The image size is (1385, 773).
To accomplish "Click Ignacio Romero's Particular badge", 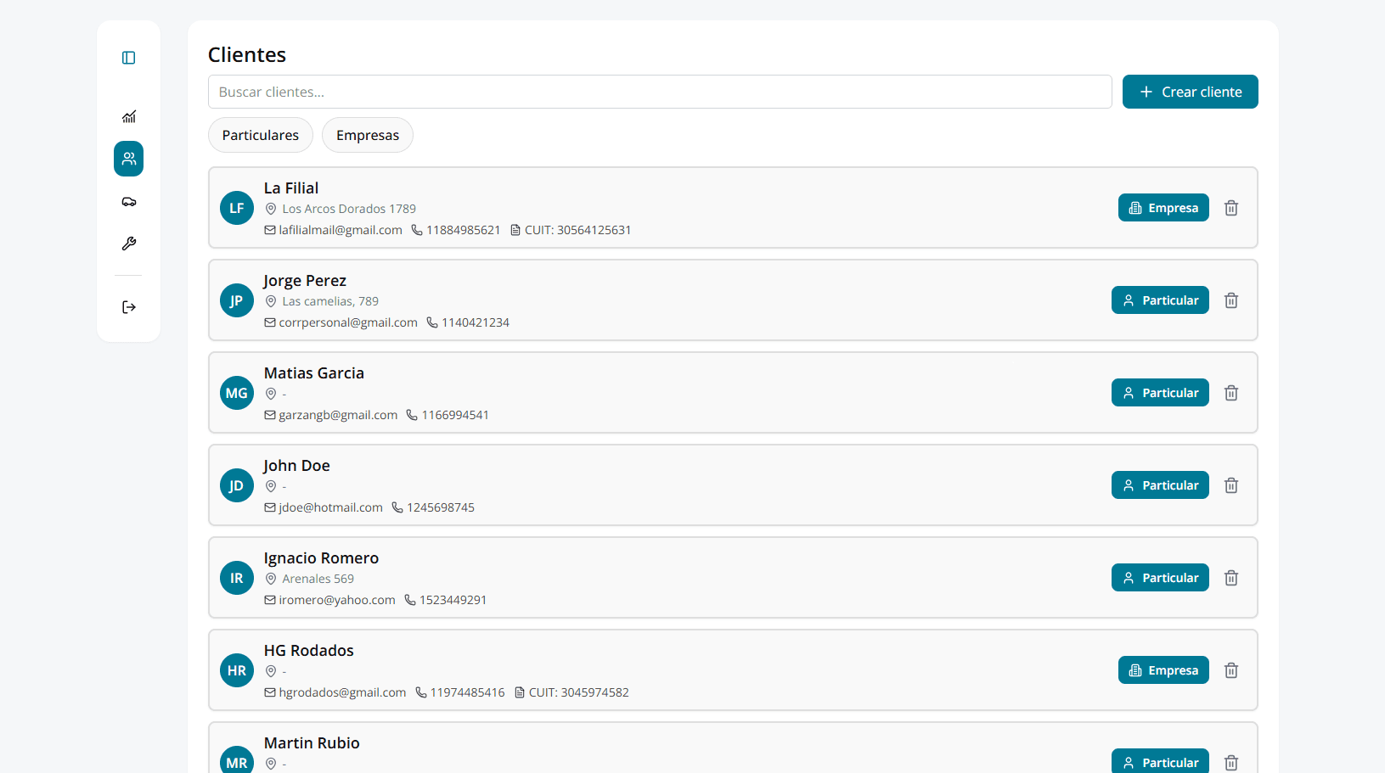I will 1160,578.
